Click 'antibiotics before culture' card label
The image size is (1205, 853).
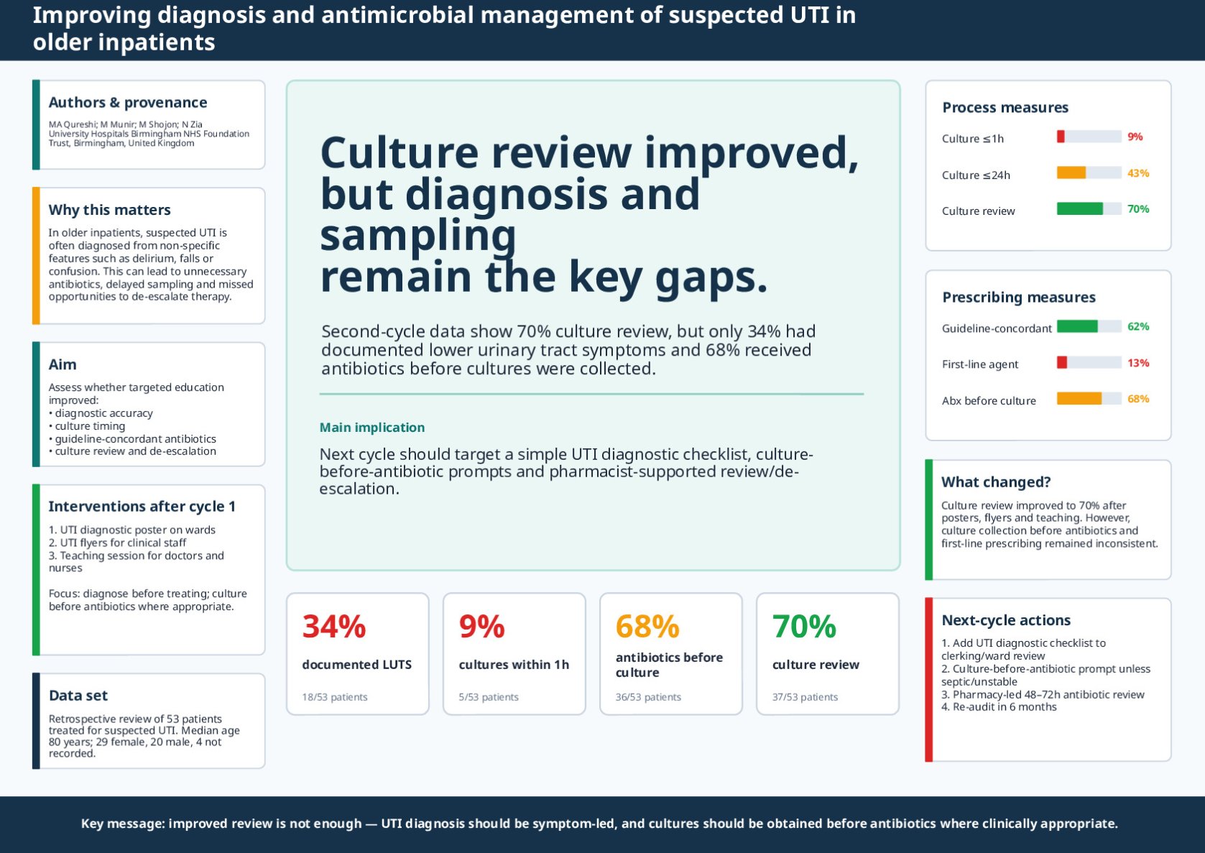669,665
